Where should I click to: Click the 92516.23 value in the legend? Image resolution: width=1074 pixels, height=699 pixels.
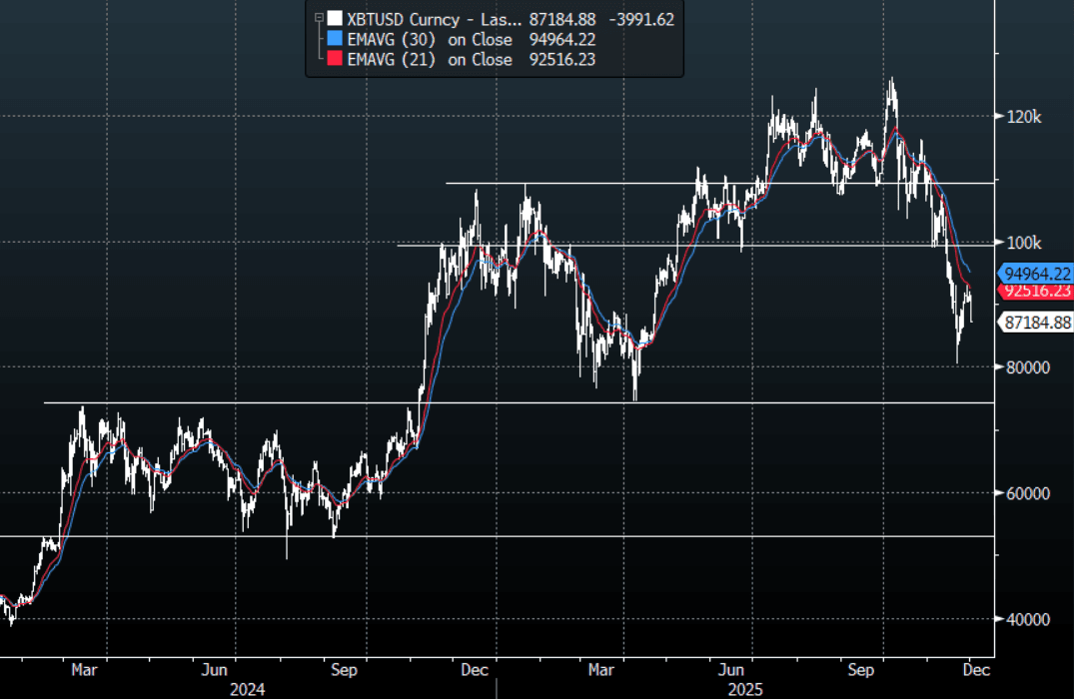(562, 60)
